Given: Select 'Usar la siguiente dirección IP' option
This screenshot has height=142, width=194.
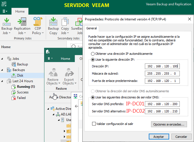Looking at the screenshot, I should point(93,60).
